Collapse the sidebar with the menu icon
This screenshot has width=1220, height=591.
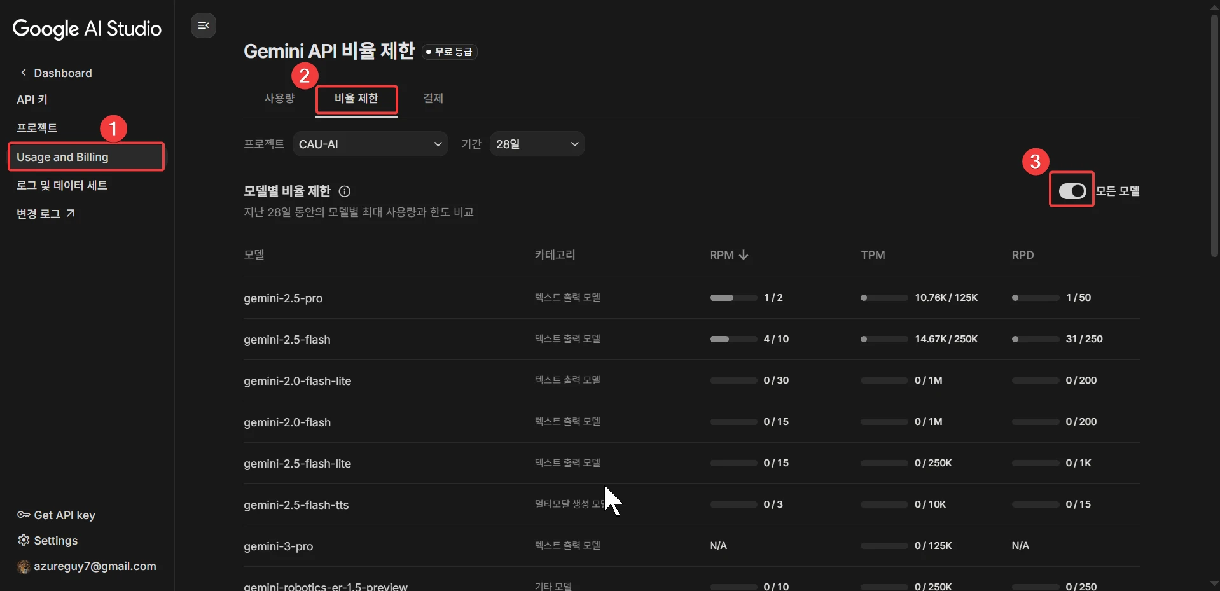pyautogui.click(x=204, y=25)
